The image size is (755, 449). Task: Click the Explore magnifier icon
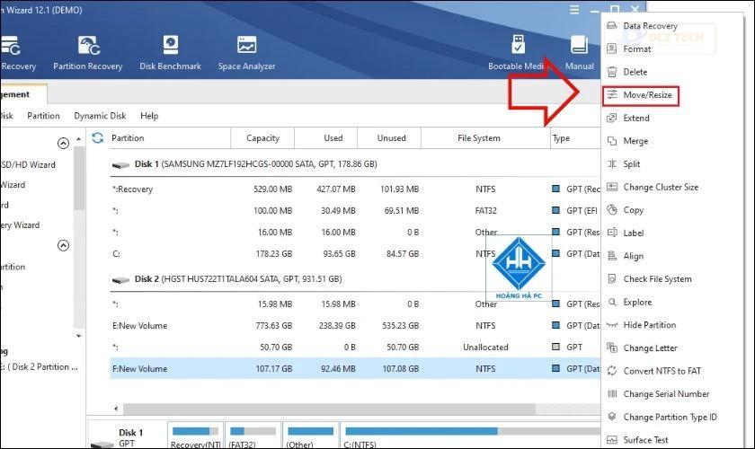[612, 303]
